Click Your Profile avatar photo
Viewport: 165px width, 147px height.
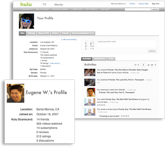pos(26,21)
